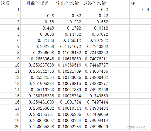
Task: Click the cell showing 0.232
Action: (68, 22)
